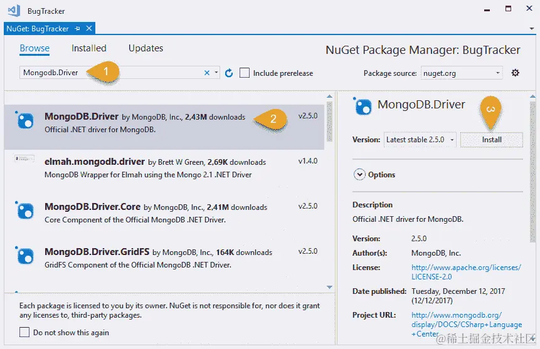Click v1.4.0 version of elmah.mongodb.driver
540x349 pixels.
pos(307,161)
